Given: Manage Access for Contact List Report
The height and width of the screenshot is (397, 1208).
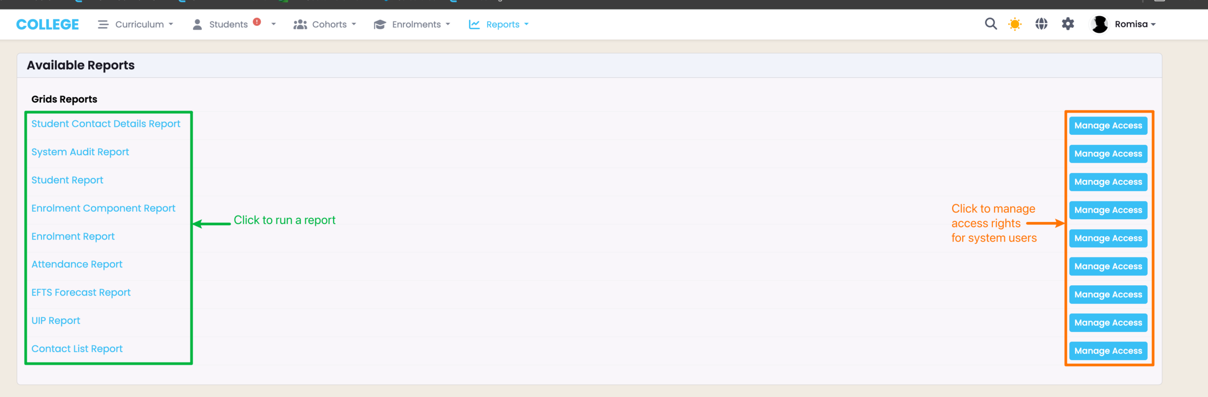Looking at the screenshot, I should [1107, 351].
